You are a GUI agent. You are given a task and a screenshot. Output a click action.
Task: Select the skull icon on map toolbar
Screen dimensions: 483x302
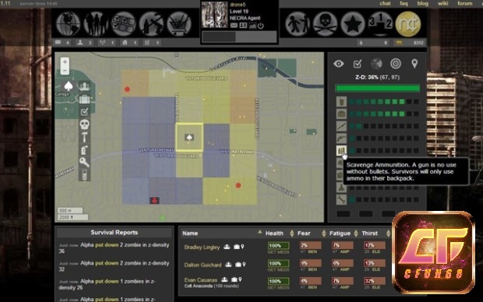pyautogui.click(x=84, y=125)
